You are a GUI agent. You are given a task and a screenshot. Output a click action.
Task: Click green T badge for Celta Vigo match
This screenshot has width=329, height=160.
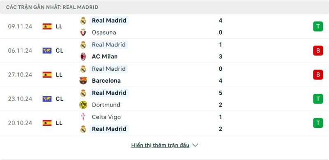click(318, 123)
